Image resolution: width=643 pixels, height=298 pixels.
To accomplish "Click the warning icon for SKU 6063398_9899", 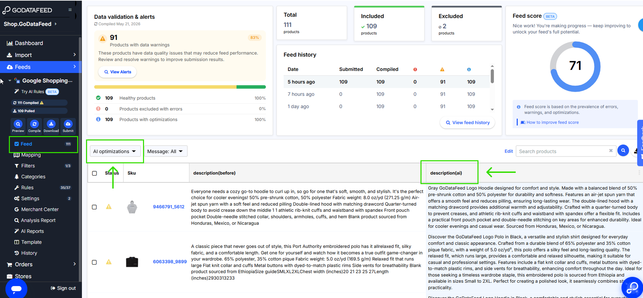I will tap(109, 262).
